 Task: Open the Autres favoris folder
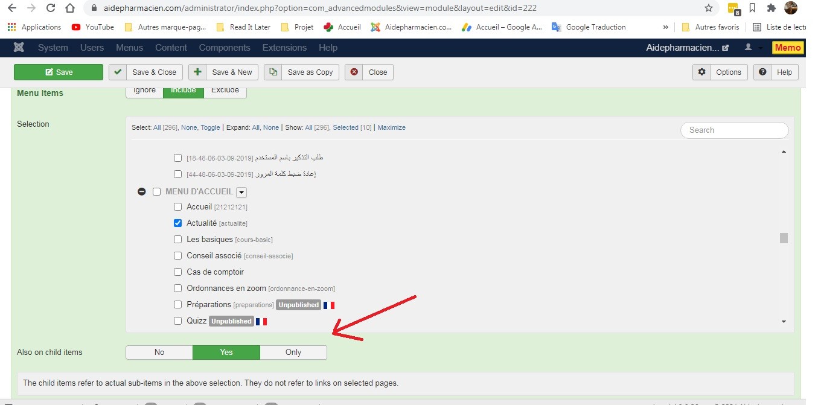click(x=711, y=27)
